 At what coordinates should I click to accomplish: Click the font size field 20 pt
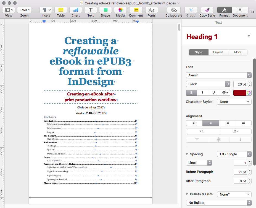pyautogui.click(x=240, y=84)
